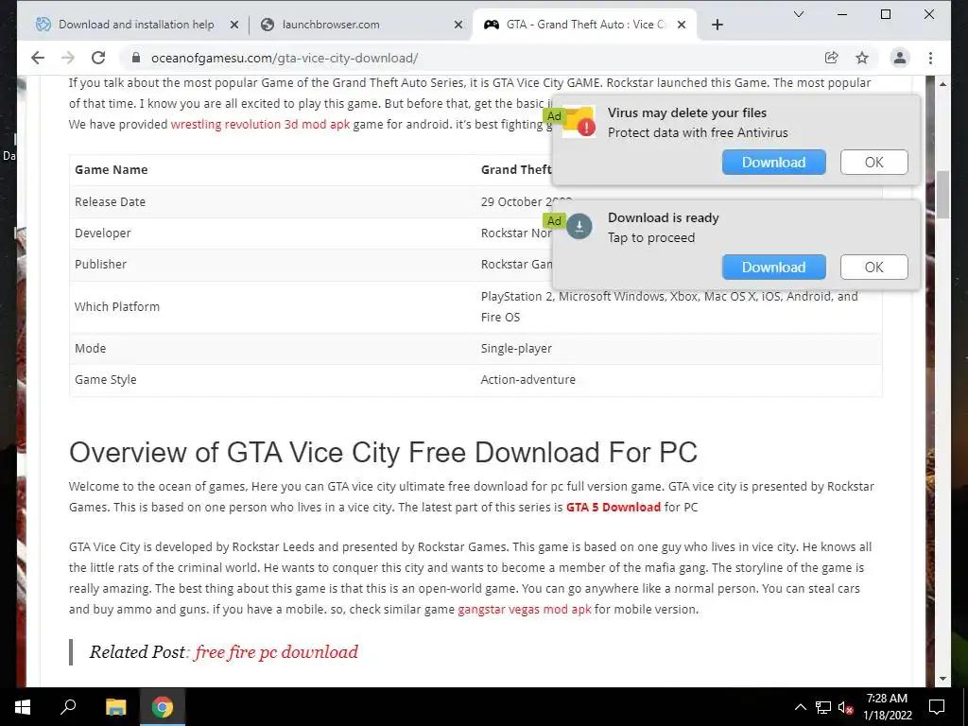Open Windows taskbar search
This screenshot has width=968, height=726.
pyautogui.click(x=68, y=707)
